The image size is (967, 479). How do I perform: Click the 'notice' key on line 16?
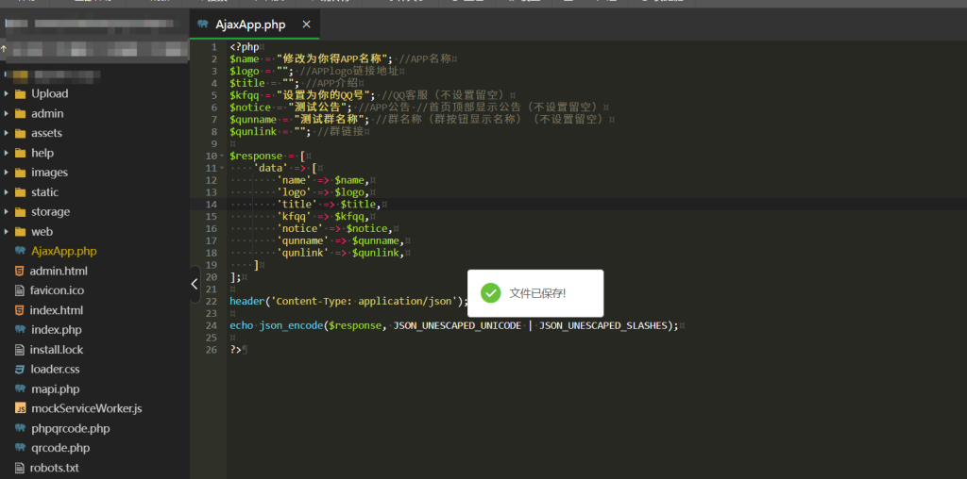click(x=299, y=229)
